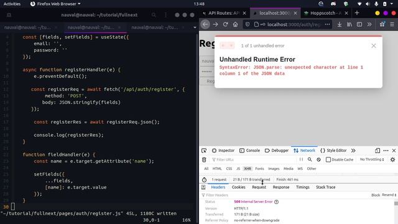
Task: Activate devtools element picker icon
Action: click(204, 151)
